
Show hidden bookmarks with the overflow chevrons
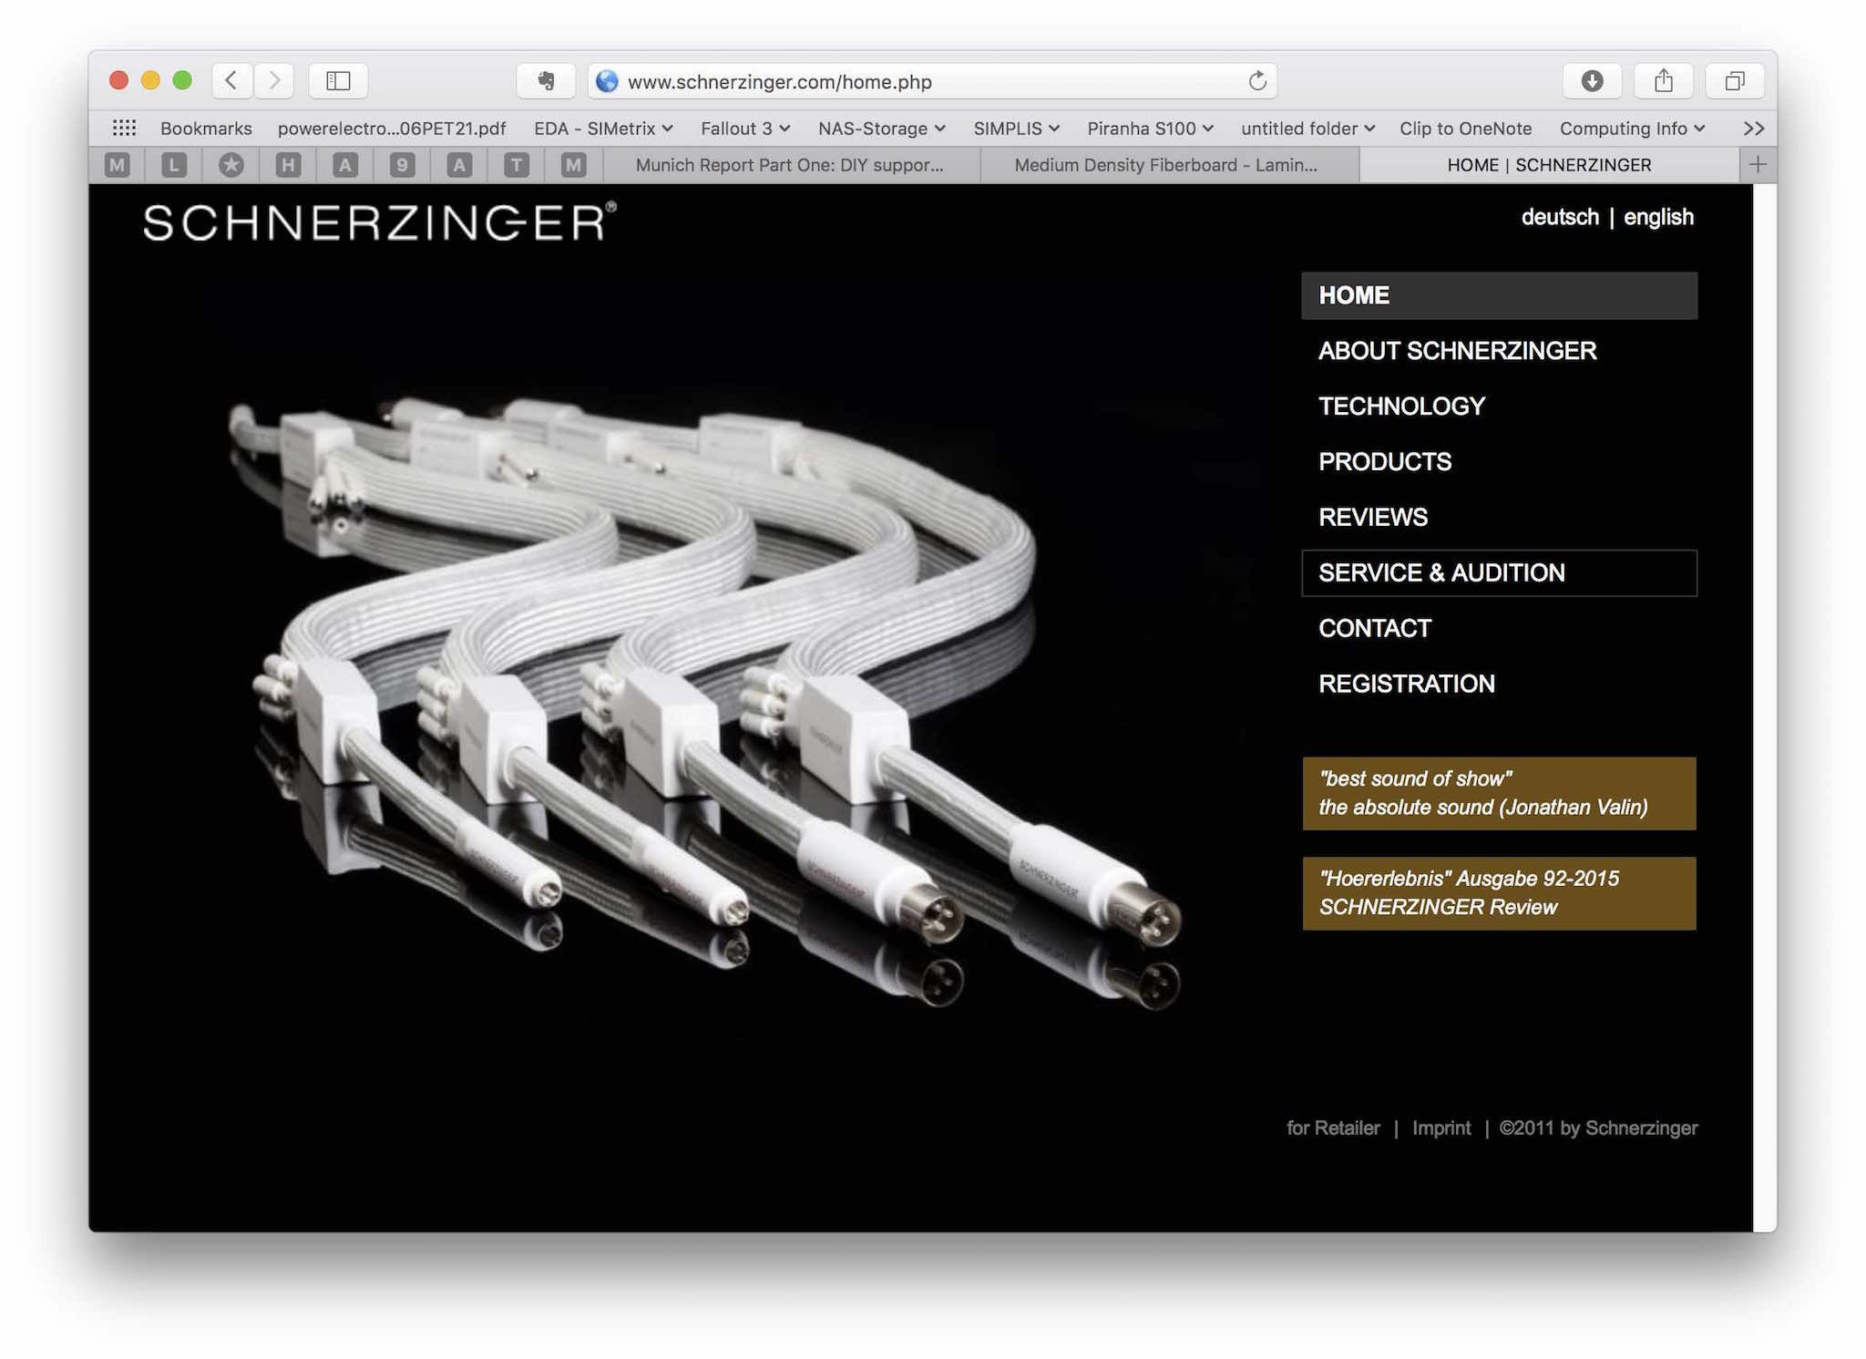(x=1753, y=129)
